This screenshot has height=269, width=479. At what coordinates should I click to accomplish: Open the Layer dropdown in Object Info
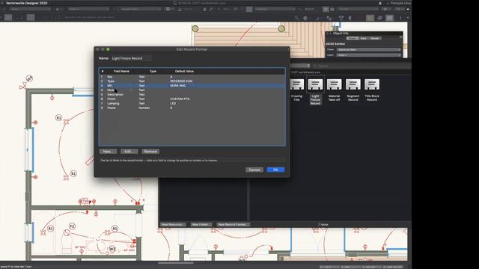(x=369, y=55)
